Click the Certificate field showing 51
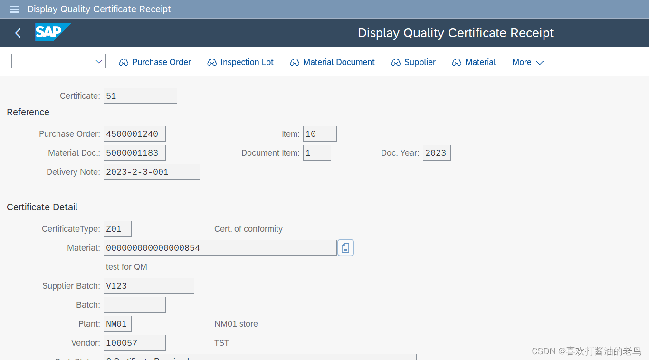This screenshot has width=649, height=360. click(140, 95)
